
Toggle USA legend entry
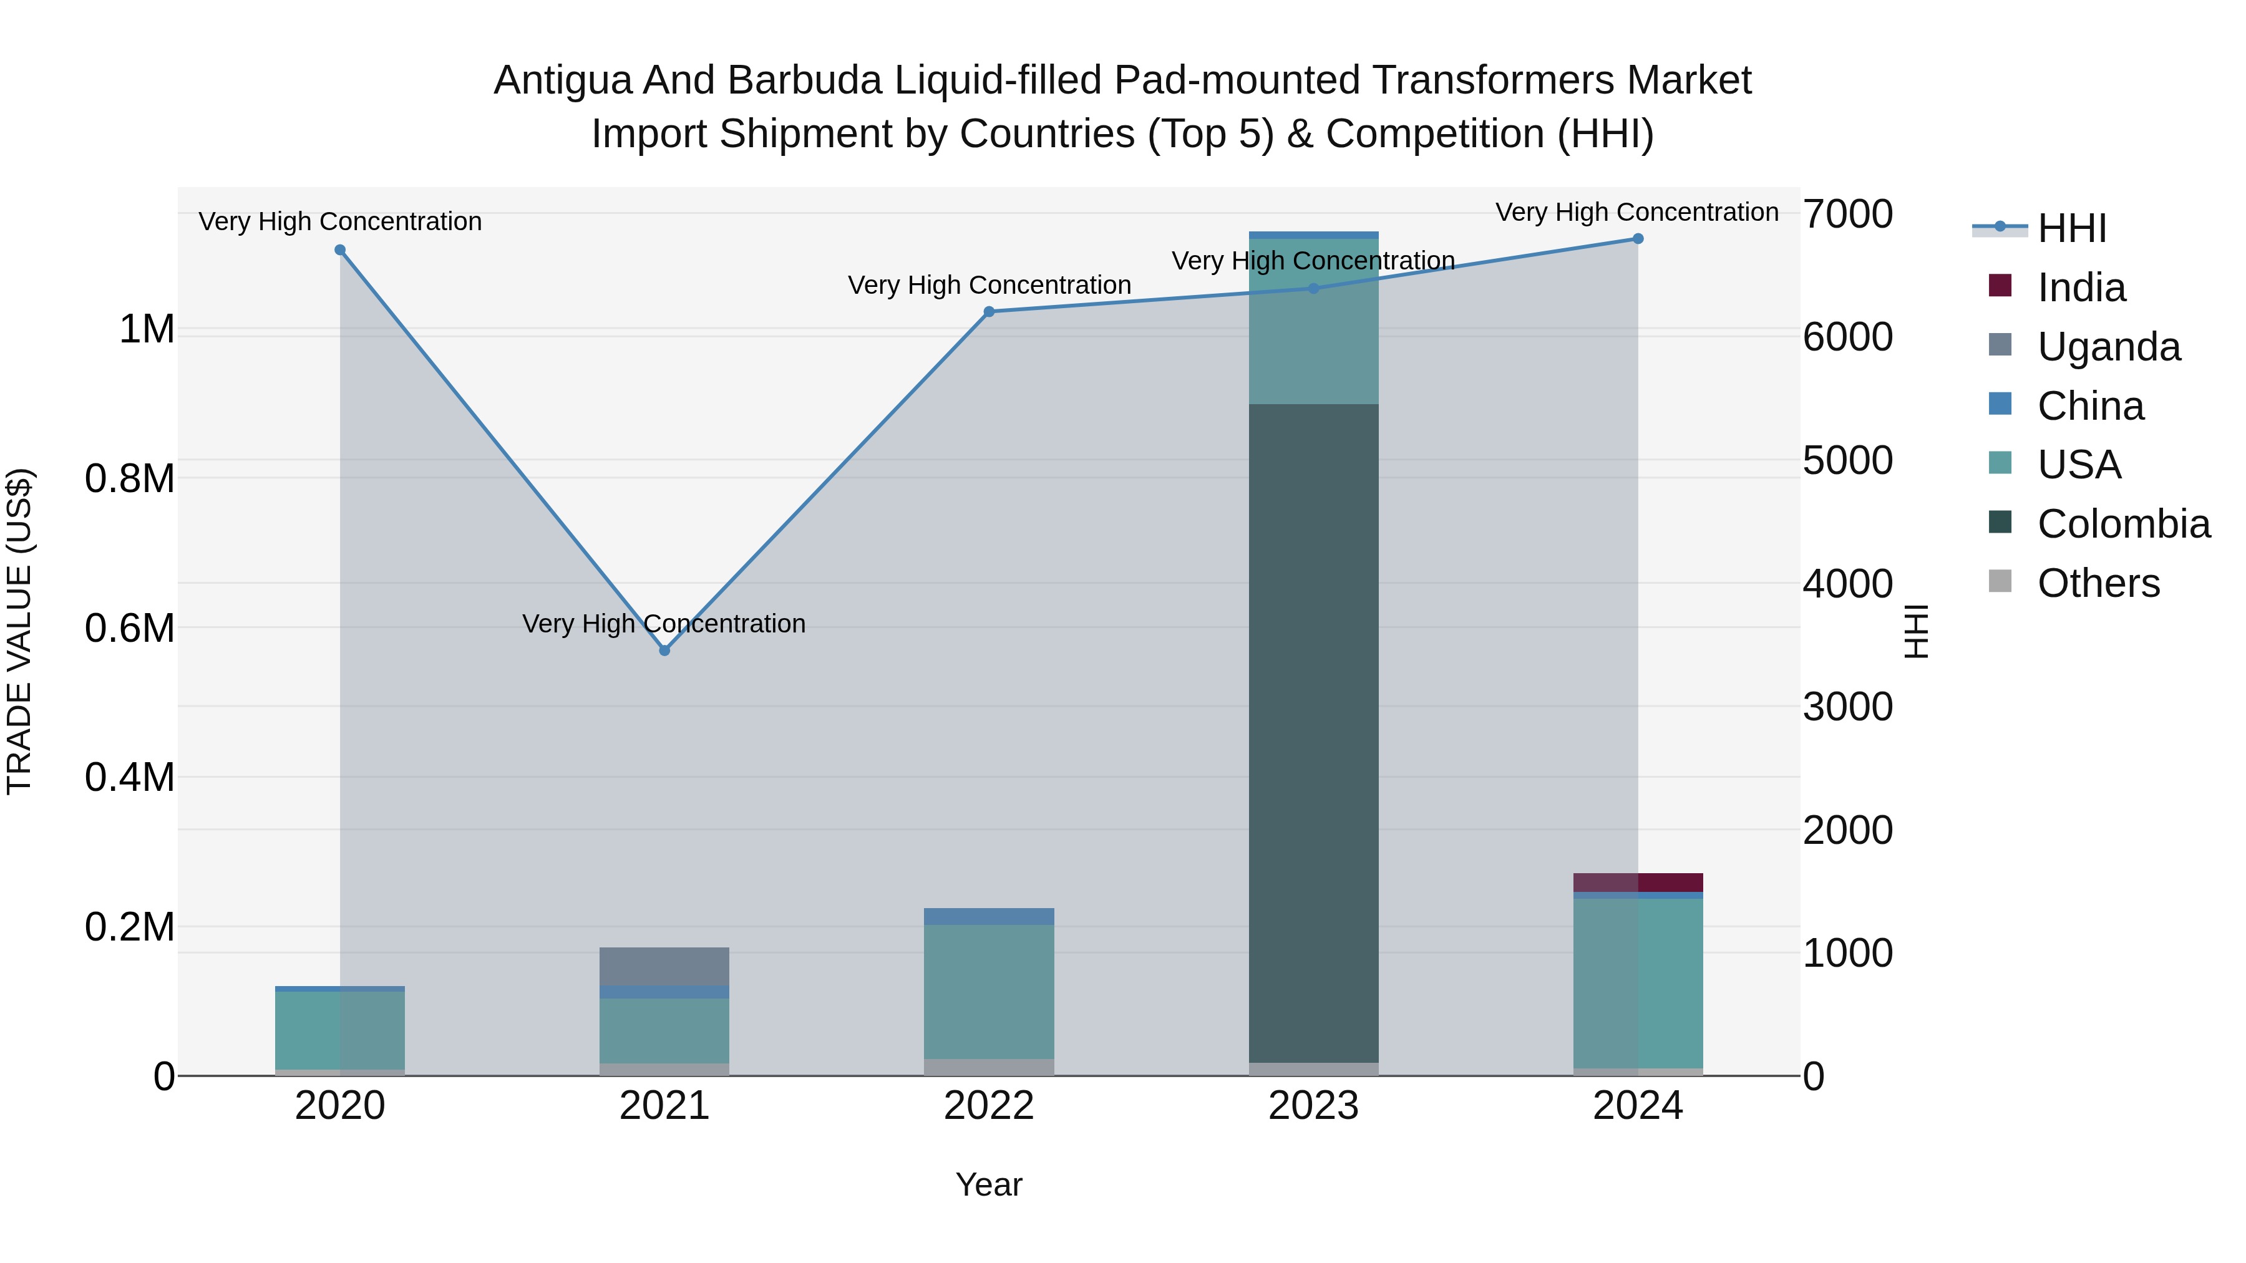[x=2054, y=463]
